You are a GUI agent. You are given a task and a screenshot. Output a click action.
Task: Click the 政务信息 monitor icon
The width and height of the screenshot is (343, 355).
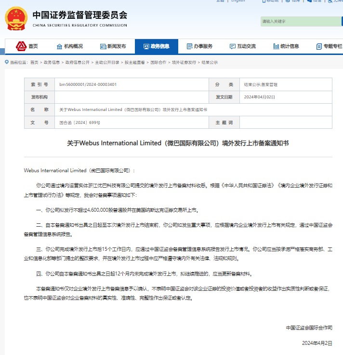[x=145, y=46]
